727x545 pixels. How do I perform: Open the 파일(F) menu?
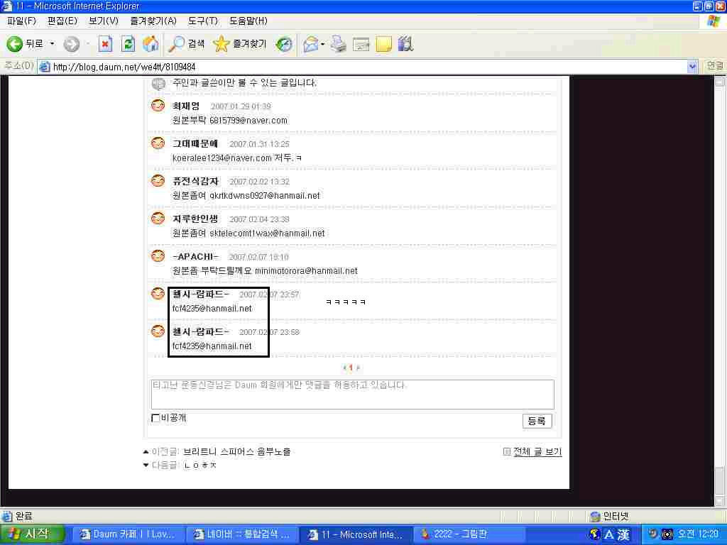pyautogui.click(x=21, y=21)
